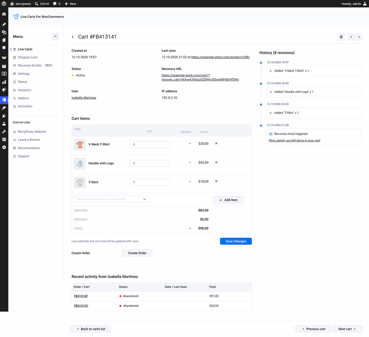
Task: Click the Hoodie with Logo product thumbnail
Action: 80,163
